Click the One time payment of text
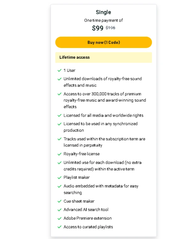The width and height of the screenshot is (194, 239). click(103, 20)
